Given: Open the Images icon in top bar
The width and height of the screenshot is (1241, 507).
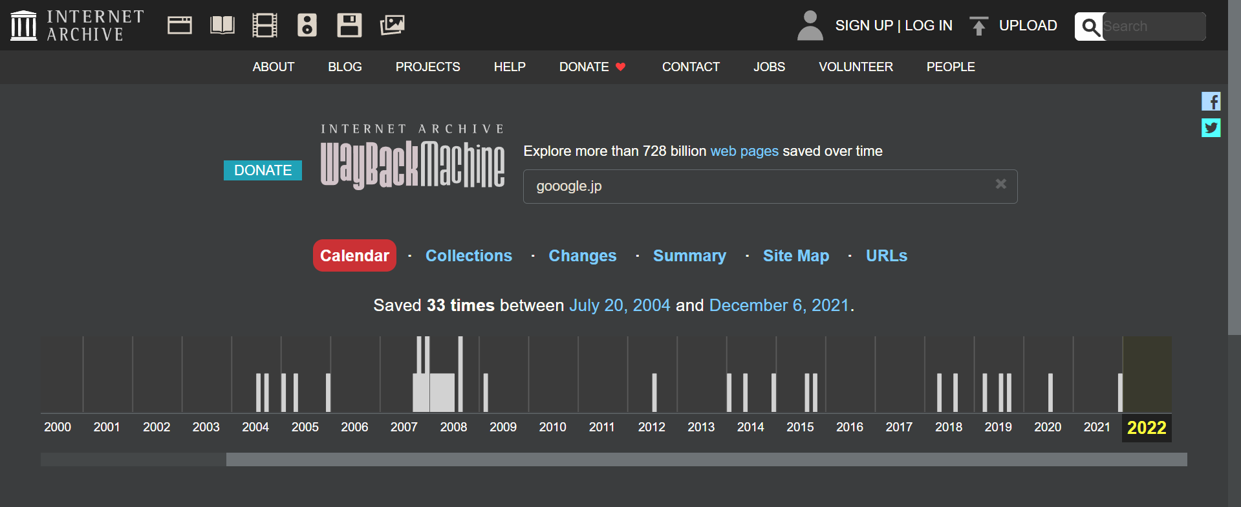Looking at the screenshot, I should point(392,25).
